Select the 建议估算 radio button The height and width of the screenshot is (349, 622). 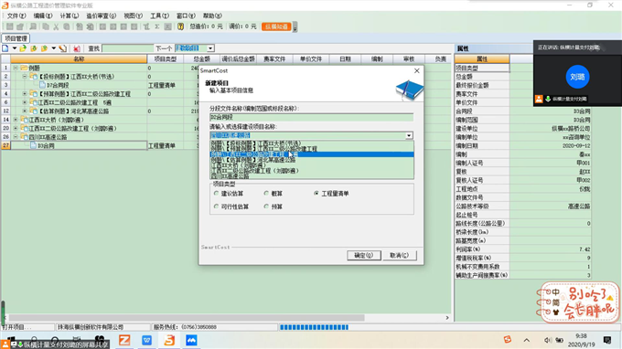click(x=216, y=194)
